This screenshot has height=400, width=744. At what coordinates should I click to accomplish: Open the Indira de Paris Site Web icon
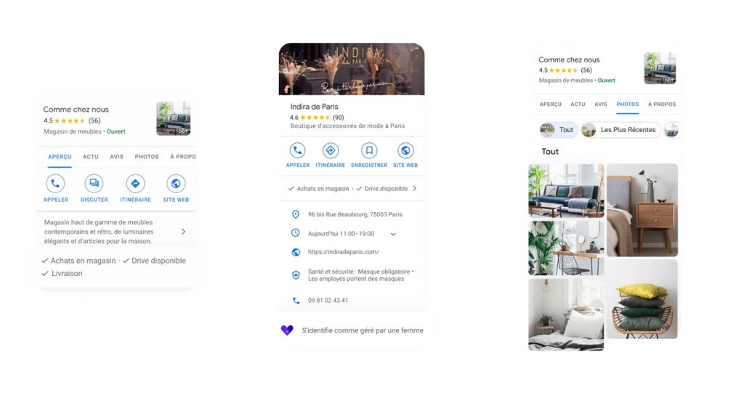tap(405, 151)
